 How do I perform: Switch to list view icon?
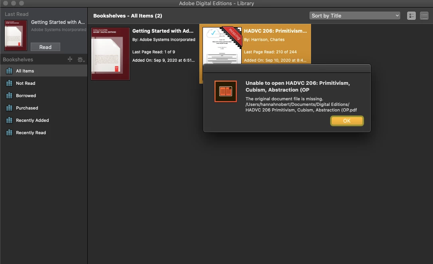click(424, 16)
